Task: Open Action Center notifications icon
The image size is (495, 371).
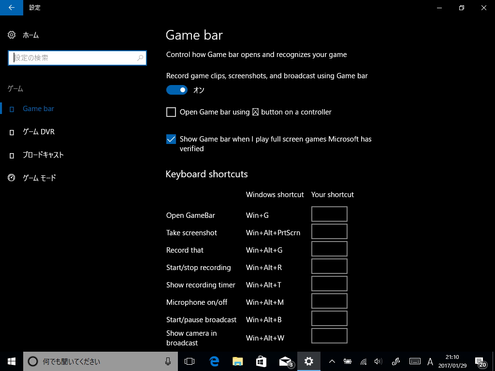Action: click(x=480, y=362)
